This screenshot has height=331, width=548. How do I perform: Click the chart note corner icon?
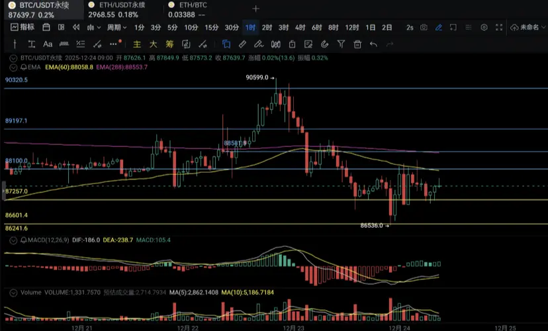(x=453, y=27)
